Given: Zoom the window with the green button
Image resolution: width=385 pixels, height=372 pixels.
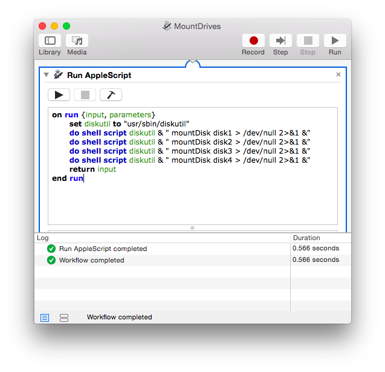Looking at the screenshot, I should [x=66, y=26].
